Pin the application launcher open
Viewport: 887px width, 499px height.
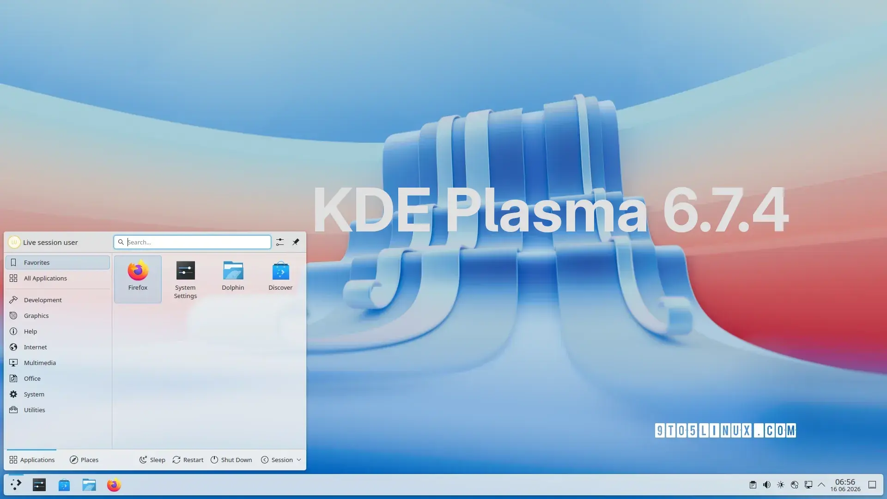(x=296, y=242)
